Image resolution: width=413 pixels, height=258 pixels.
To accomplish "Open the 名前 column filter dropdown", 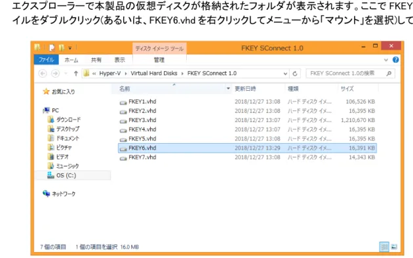I will 228,89.
